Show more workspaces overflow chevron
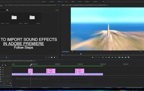Screen dimensions: 144x91 pos(103,2)
